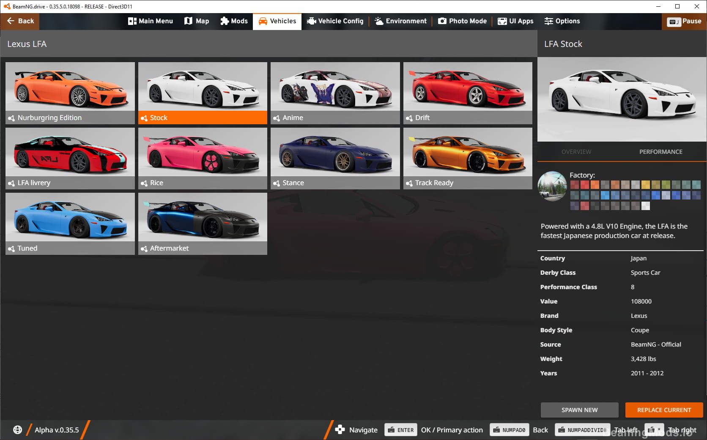The image size is (707, 440).
Task: Choose the Aftermarket configuration
Action: (203, 224)
